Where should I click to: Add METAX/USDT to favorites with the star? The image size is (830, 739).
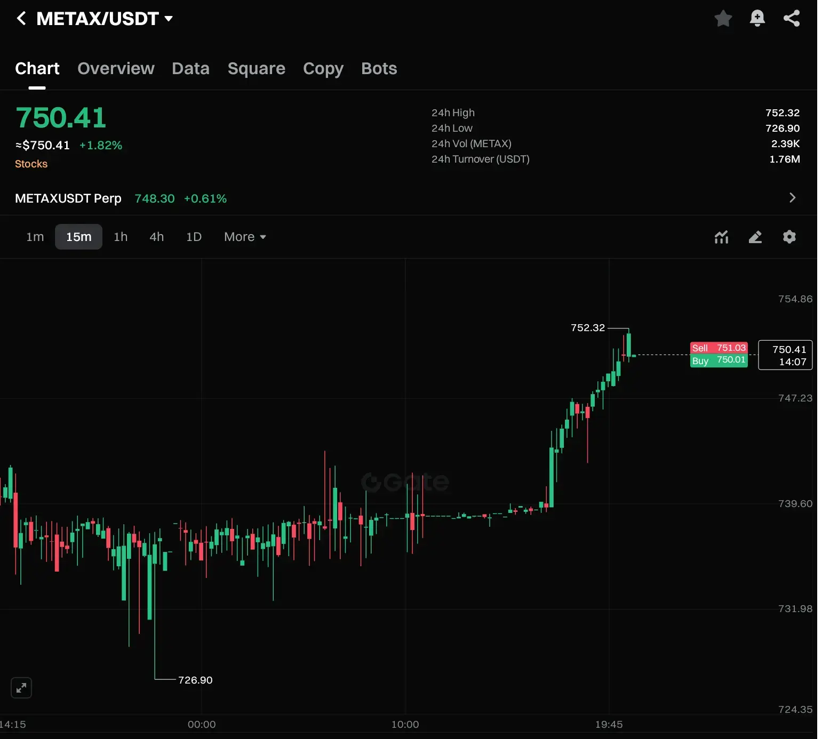pyautogui.click(x=723, y=18)
